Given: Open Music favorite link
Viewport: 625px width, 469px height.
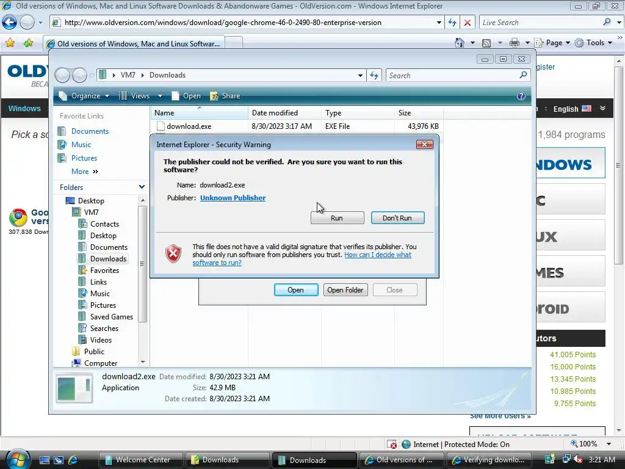Looking at the screenshot, I should pyautogui.click(x=81, y=145).
